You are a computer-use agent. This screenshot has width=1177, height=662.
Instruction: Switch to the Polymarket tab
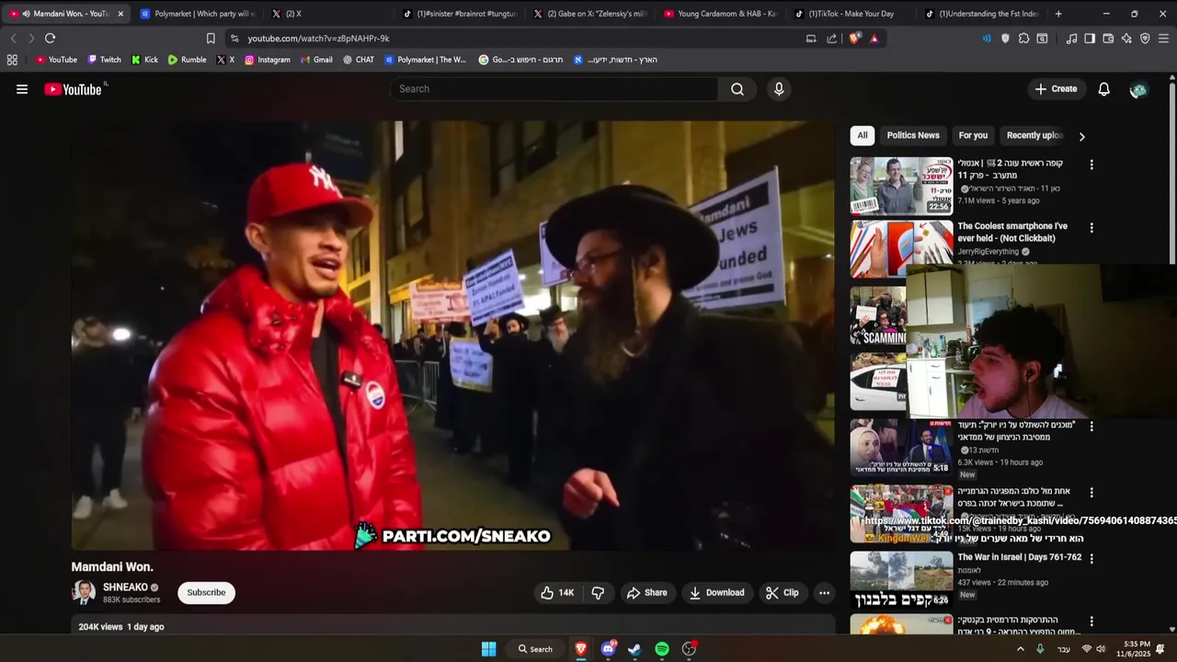pos(197,14)
